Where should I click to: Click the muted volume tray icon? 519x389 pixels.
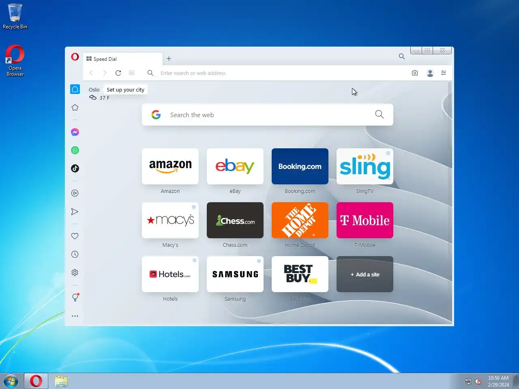[478, 381]
